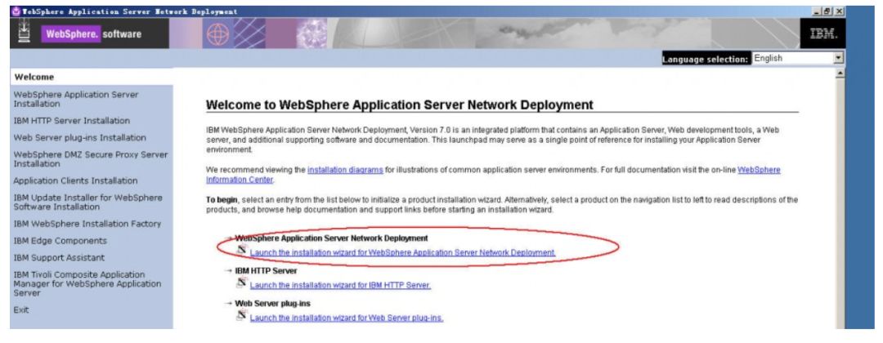Click the scrollbar up arrow in content pane
This screenshot has height=343, width=883.
point(840,73)
